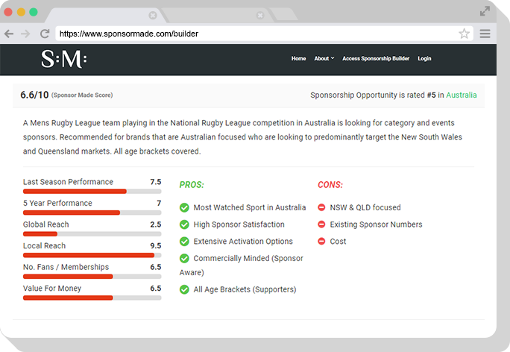Click the Global Reach progress bar

tap(92, 234)
